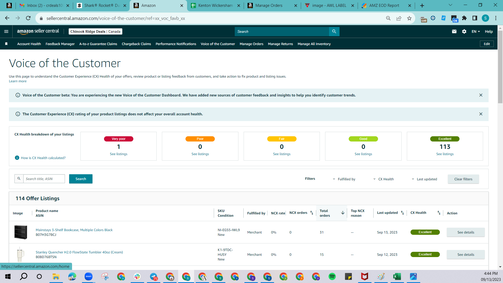The width and height of the screenshot is (503, 283).
Task: Open the Stanley Quencher H2.0 product link
Action: point(79,252)
